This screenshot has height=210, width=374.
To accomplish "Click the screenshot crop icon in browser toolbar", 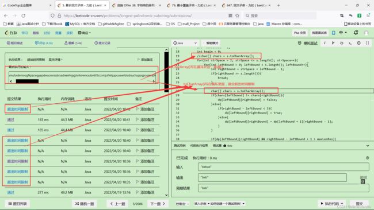I will [x=342, y=15].
